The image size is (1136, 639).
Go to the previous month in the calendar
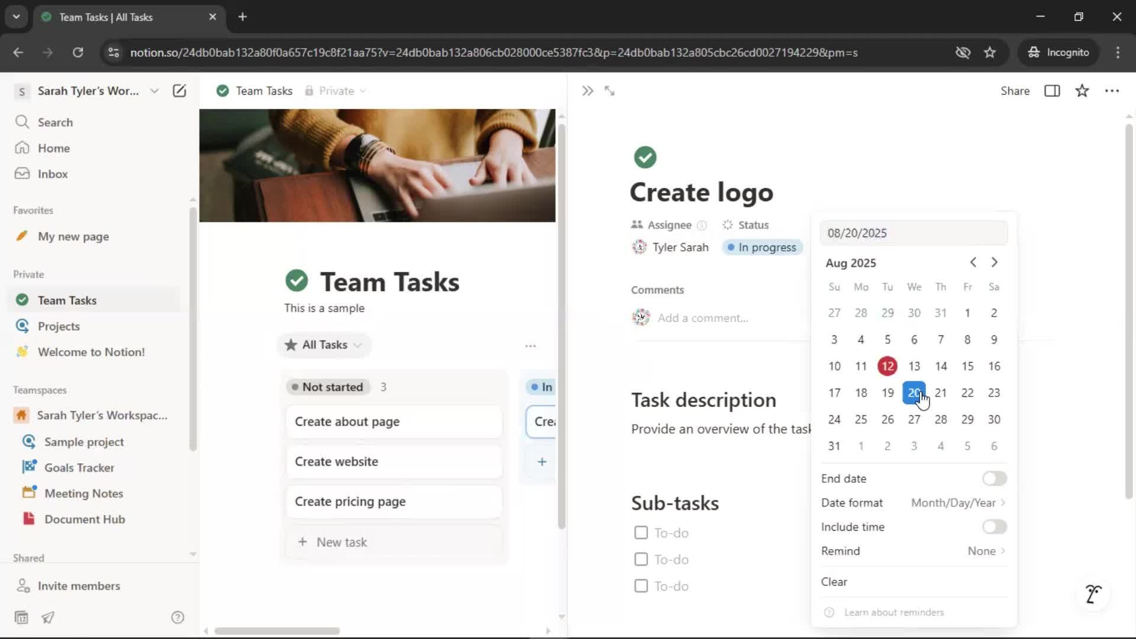973,262
